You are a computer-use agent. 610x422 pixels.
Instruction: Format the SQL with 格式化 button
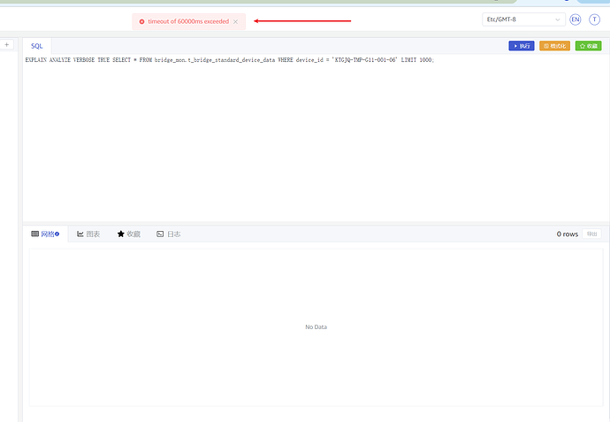[554, 45]
